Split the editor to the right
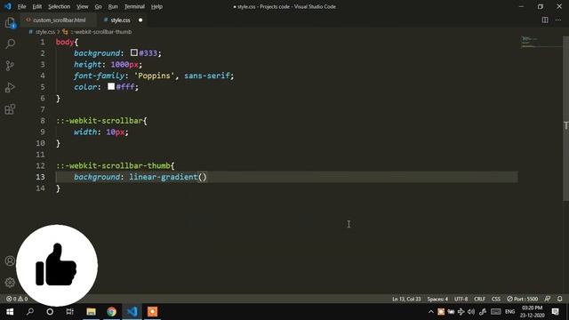Screen dimensions: 569x320 [545, 20]
